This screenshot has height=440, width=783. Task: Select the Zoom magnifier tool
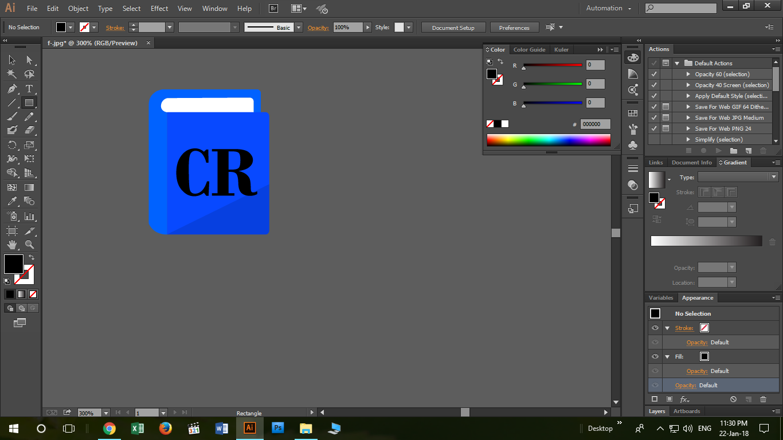pyautogui.click(x=29, y=245)
